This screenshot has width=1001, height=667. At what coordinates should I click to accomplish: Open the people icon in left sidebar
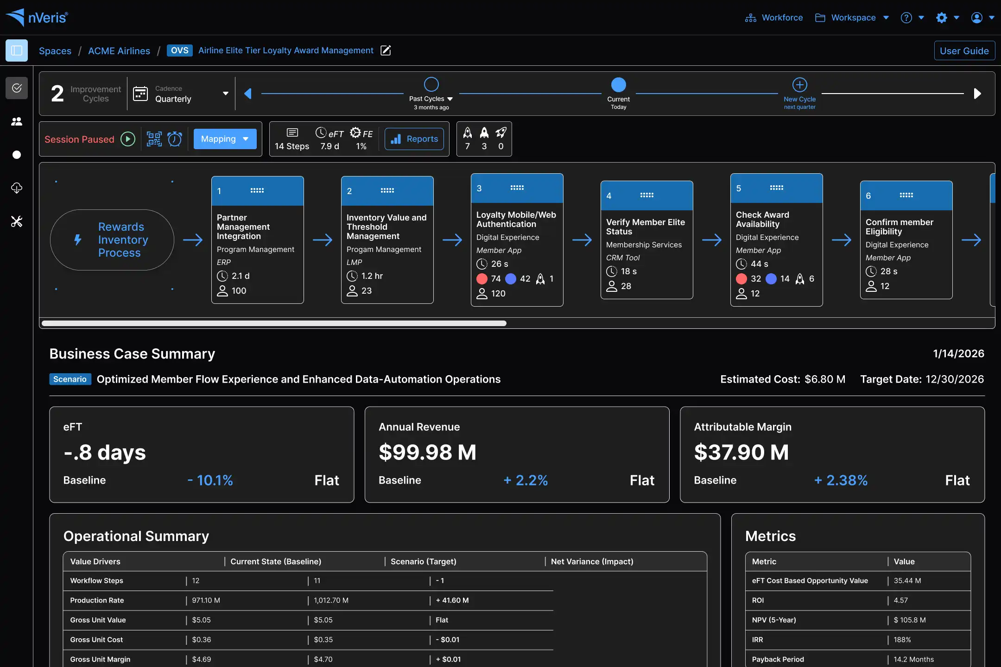[x=16, y=121]
